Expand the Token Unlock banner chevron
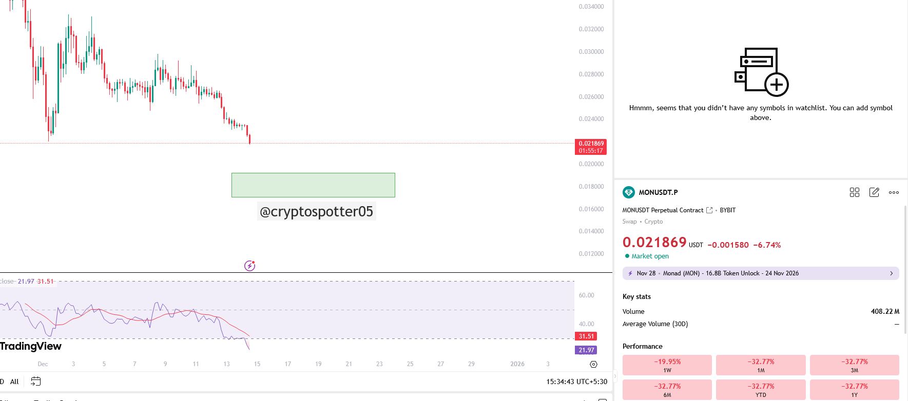The width and height of the screenshot is (908, 401). click(892, 273)
